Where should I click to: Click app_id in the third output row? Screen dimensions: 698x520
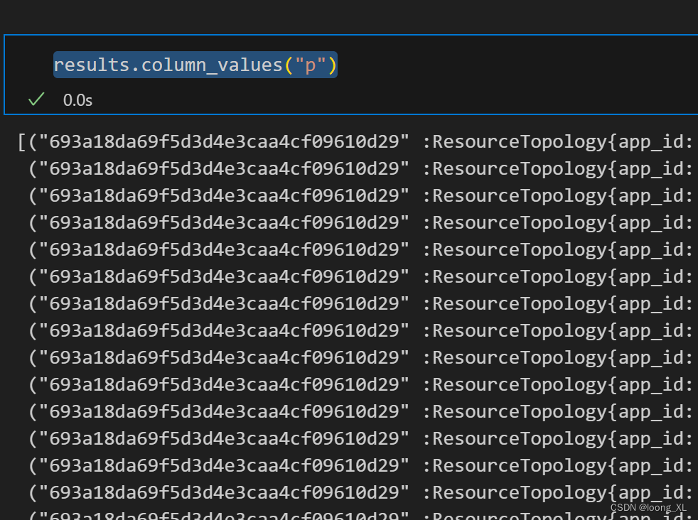click(x=650, y=196)
